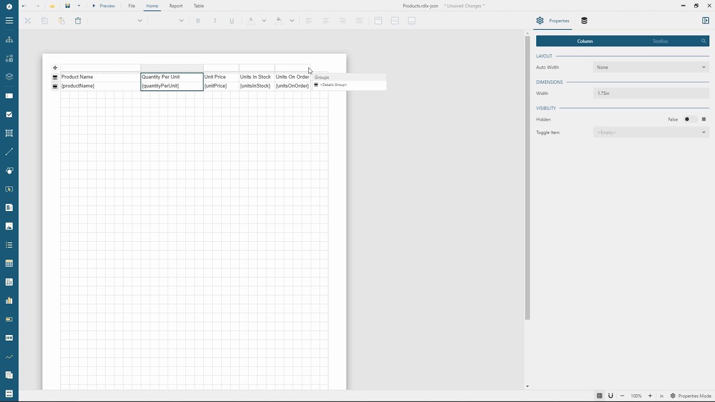Click the table move handle

pyautogui.click(x=55, y=68)
